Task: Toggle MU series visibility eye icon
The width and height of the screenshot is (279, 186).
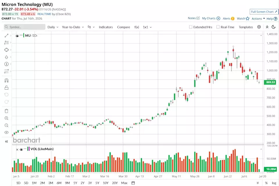Action: pyautogui.click(x=17, y=36)
